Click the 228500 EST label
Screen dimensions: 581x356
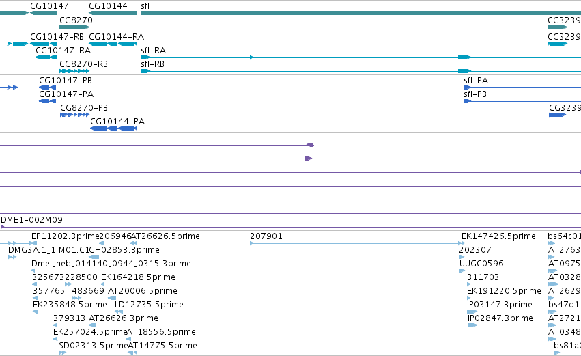(x=81, y=277)
